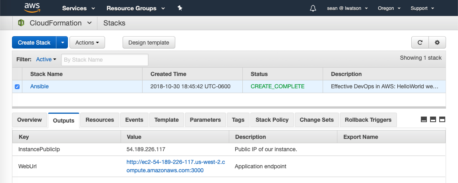Open the Oregon region selector
458x183 pixels.
389,8
